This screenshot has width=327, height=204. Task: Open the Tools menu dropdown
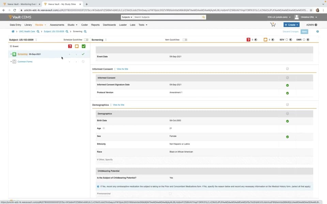click(x=143, y=25)
